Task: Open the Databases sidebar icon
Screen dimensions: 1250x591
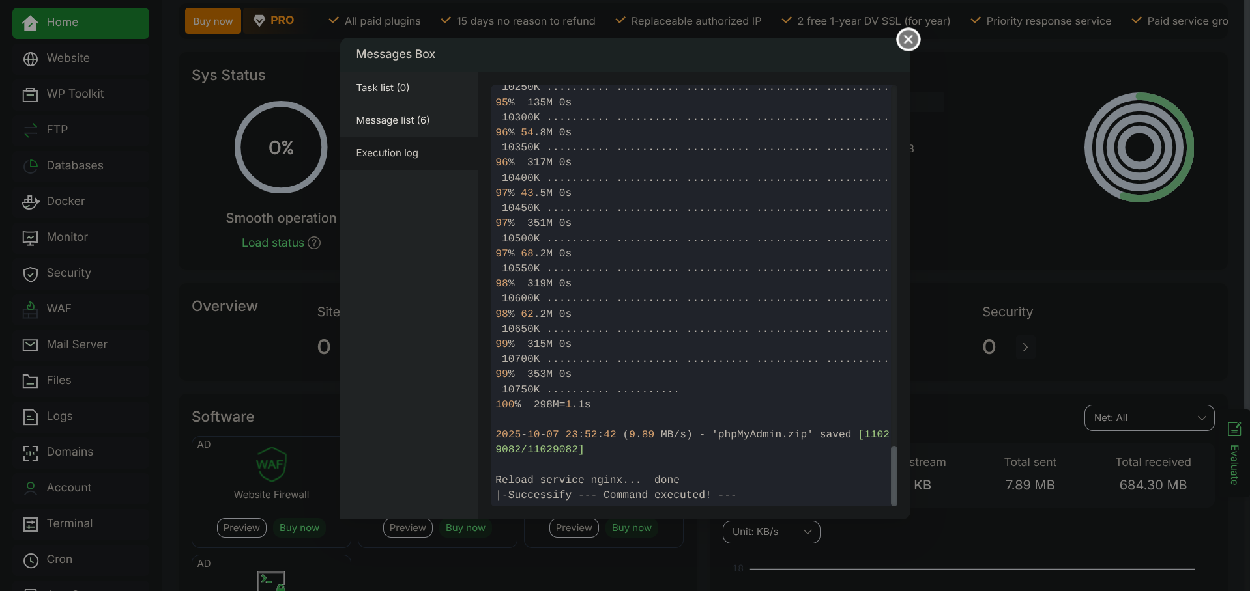Action: coord(30,166)
